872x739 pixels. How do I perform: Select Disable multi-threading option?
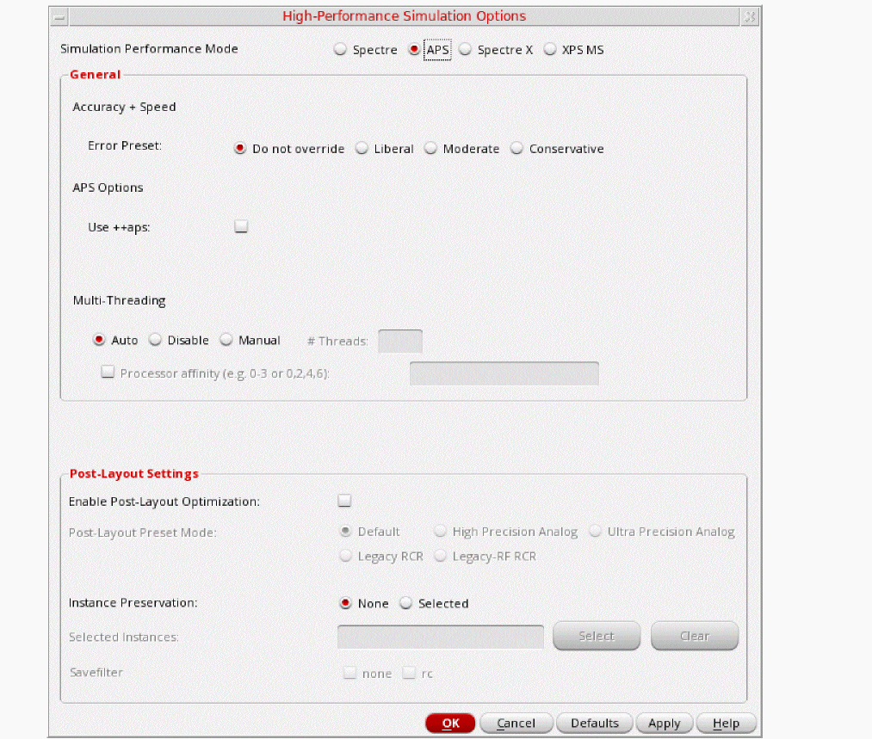(x=155, y=340)
